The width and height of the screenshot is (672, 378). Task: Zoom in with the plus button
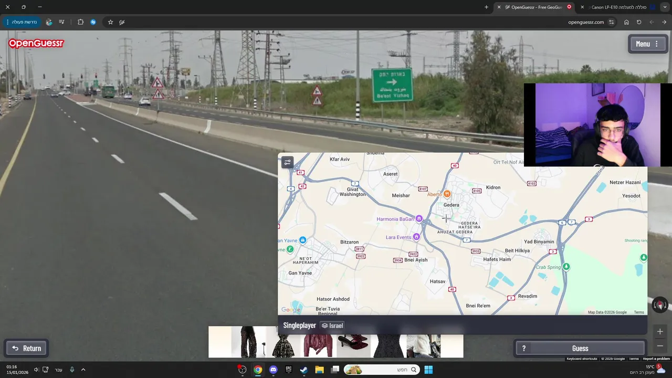point(660,331)
